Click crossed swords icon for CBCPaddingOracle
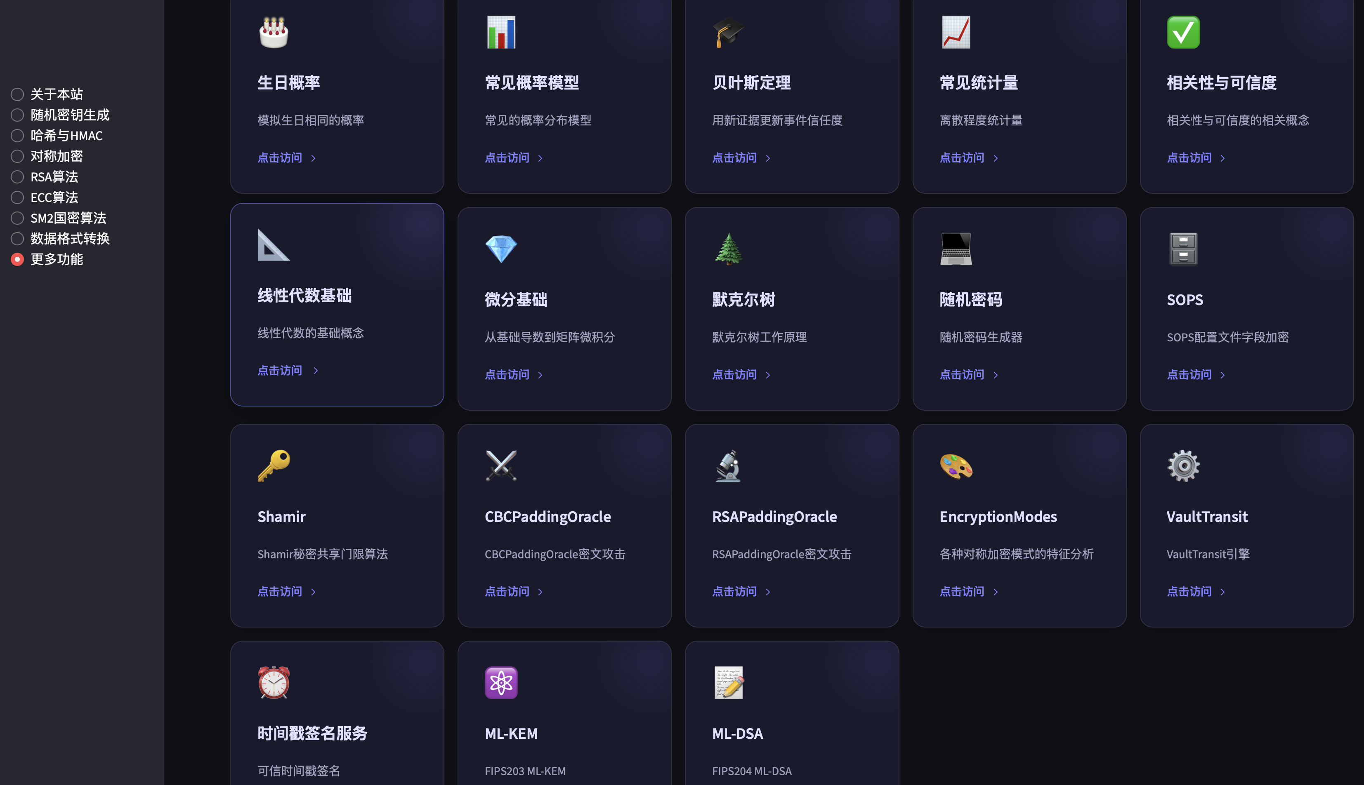Viewport: 1364px width, 785px height. click(501, 466)
